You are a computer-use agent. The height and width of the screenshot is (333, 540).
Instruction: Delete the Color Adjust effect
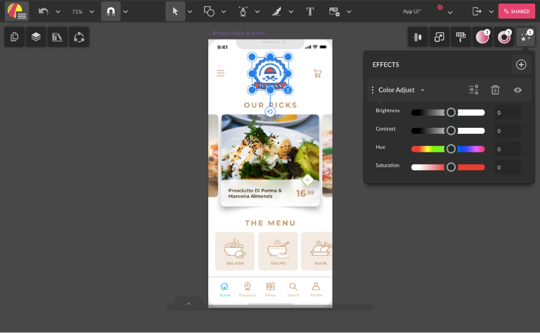pos(495,90)
